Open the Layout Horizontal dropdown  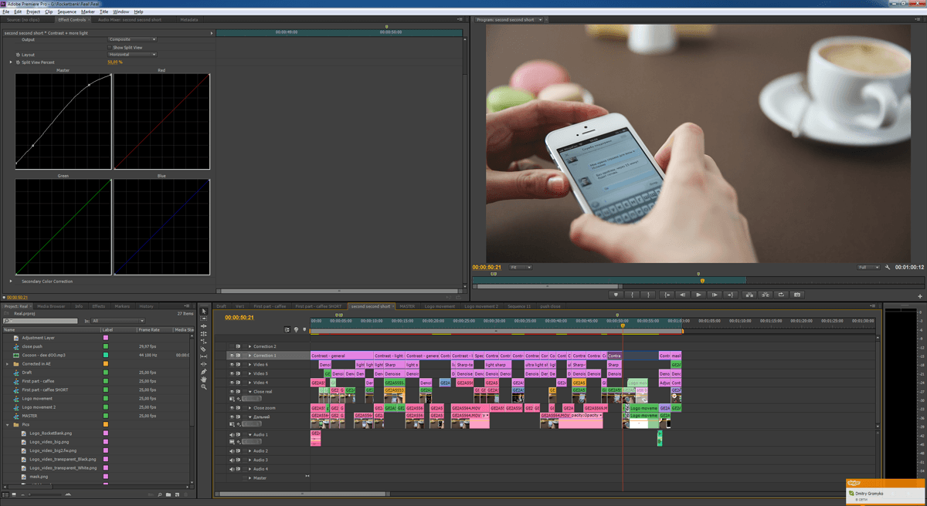[132, 55]
